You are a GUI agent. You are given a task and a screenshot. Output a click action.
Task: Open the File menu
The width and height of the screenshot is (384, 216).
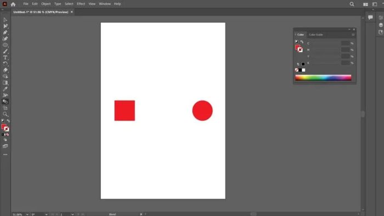pyautogui.click(x=26, y=4)
